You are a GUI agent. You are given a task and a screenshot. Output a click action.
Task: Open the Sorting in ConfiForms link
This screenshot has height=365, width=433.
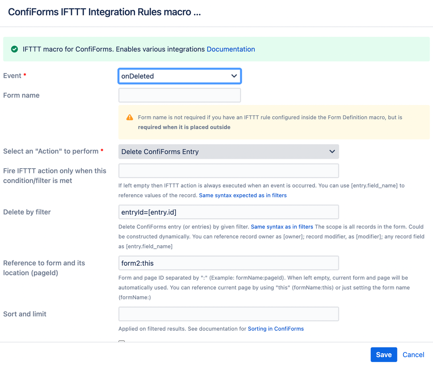pos(276,329)
